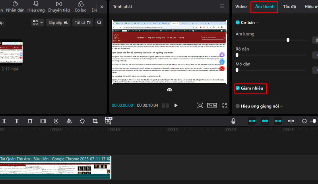This screenshot has width=318, height=184.
Task: Select the mirror flip tool
Action: (x=69, y=121)
